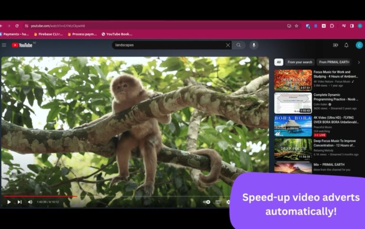This screenshot has height=229, width=365.
Task: Clear the search box text with X
Action: pos(228,45)
